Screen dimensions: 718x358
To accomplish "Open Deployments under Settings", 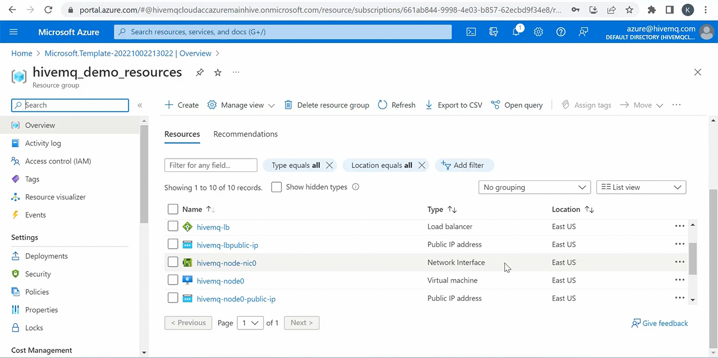I will pos(47,256).
